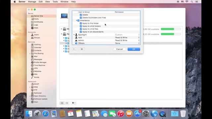Uncheck the Delete permission checkbox

click(x=81, y=15)
